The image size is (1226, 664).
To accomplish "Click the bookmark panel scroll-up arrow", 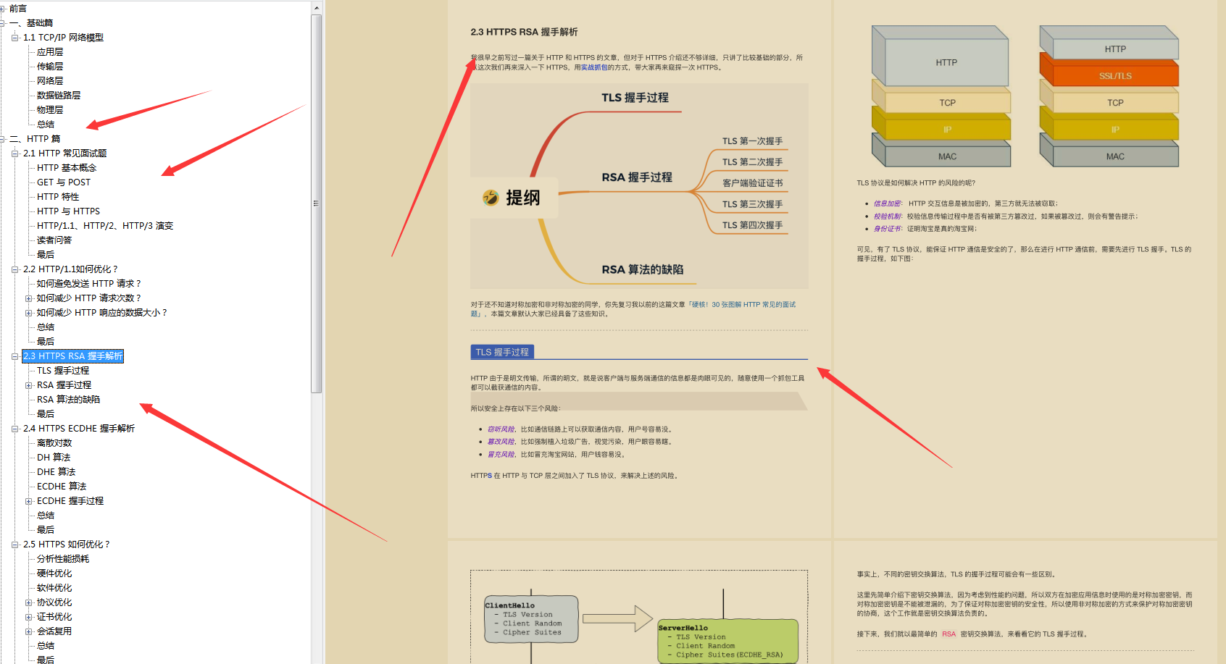I will coord(317,8).
